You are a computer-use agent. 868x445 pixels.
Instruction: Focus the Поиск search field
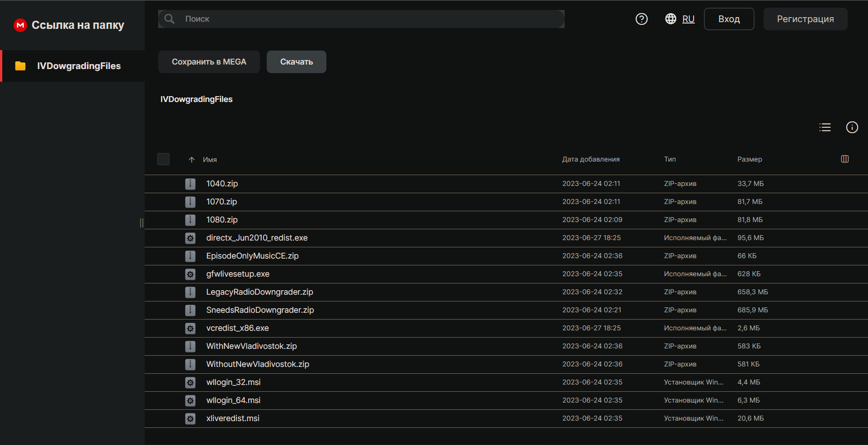point(361,19)
